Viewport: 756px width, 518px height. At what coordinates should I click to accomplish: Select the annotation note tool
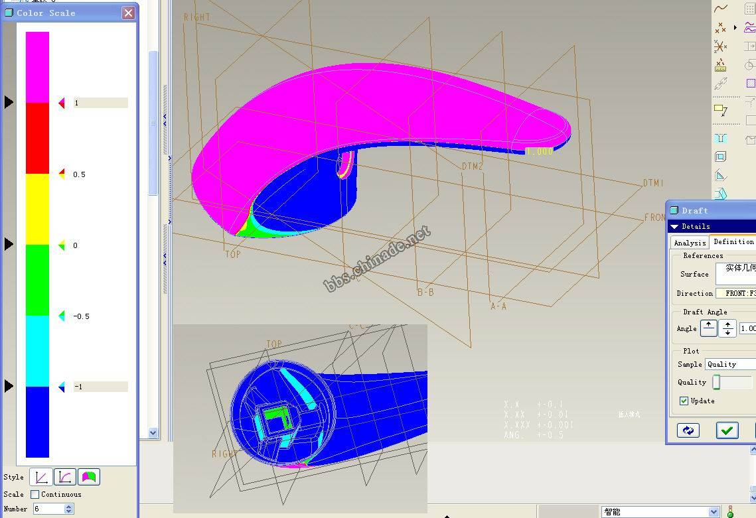coord(720,110)
